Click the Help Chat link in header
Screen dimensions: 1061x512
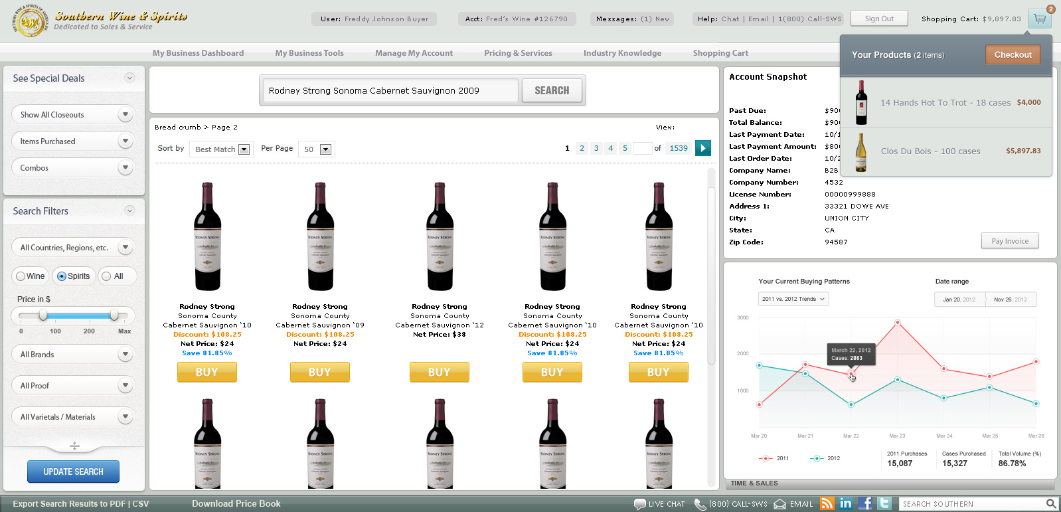[x=730, y=19]
